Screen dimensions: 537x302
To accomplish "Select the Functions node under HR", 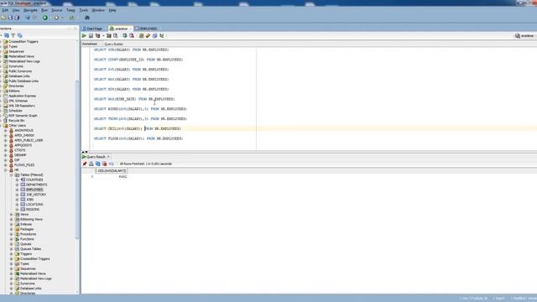I will [x=27, y=239].
